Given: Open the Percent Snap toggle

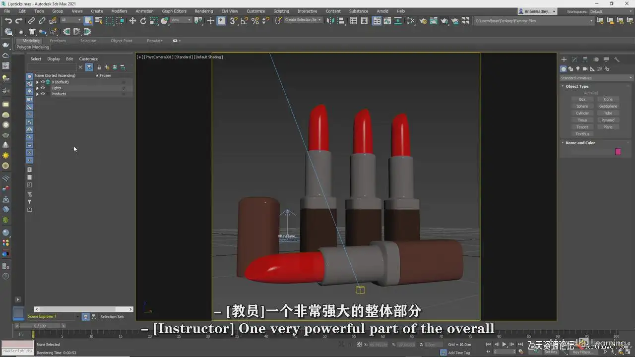Looking at the screenshot, I should click(255, 21).
